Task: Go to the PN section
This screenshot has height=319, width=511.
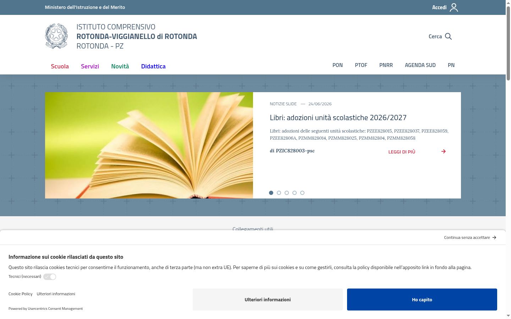Action: 451,65
